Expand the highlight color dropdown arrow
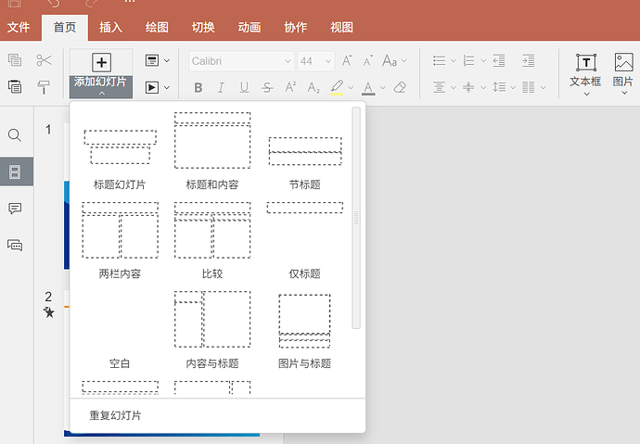 [x=351, y=87]
